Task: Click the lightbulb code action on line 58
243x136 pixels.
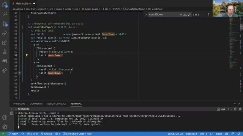Action: [27, 55]
